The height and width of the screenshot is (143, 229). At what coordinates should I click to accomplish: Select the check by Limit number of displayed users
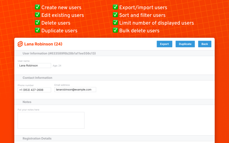(115, 23)
